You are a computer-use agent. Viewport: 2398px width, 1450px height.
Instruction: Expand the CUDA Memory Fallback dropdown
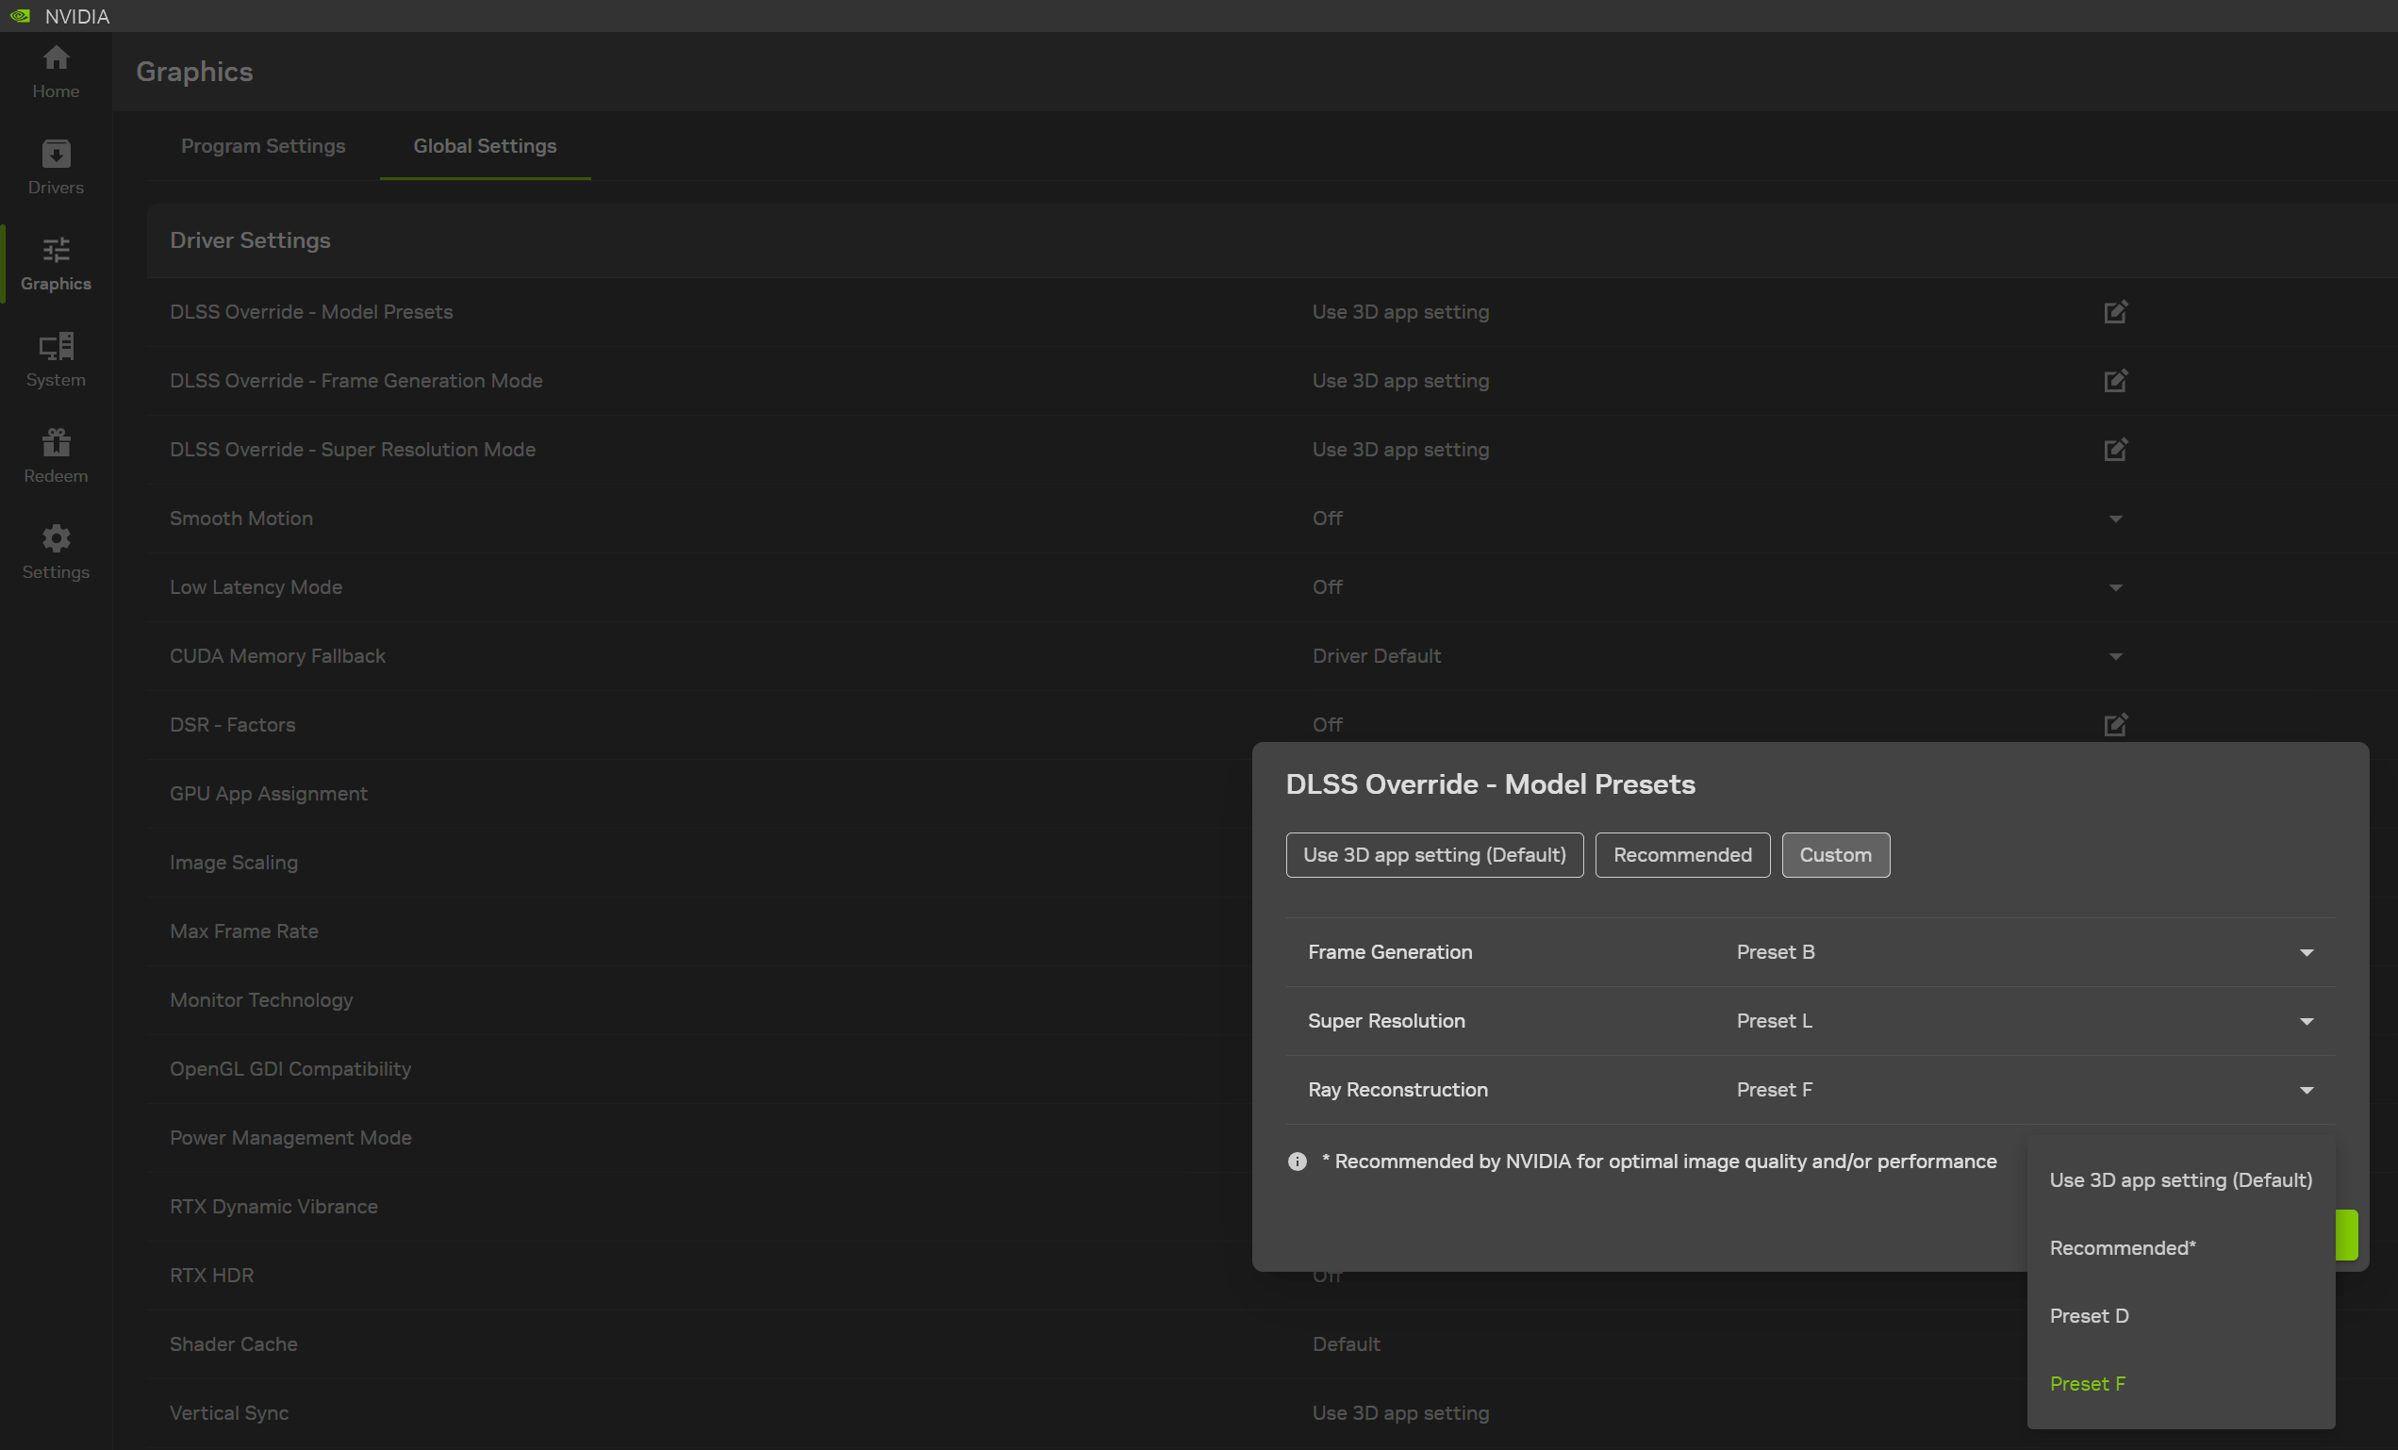[x=2115, y=657]
